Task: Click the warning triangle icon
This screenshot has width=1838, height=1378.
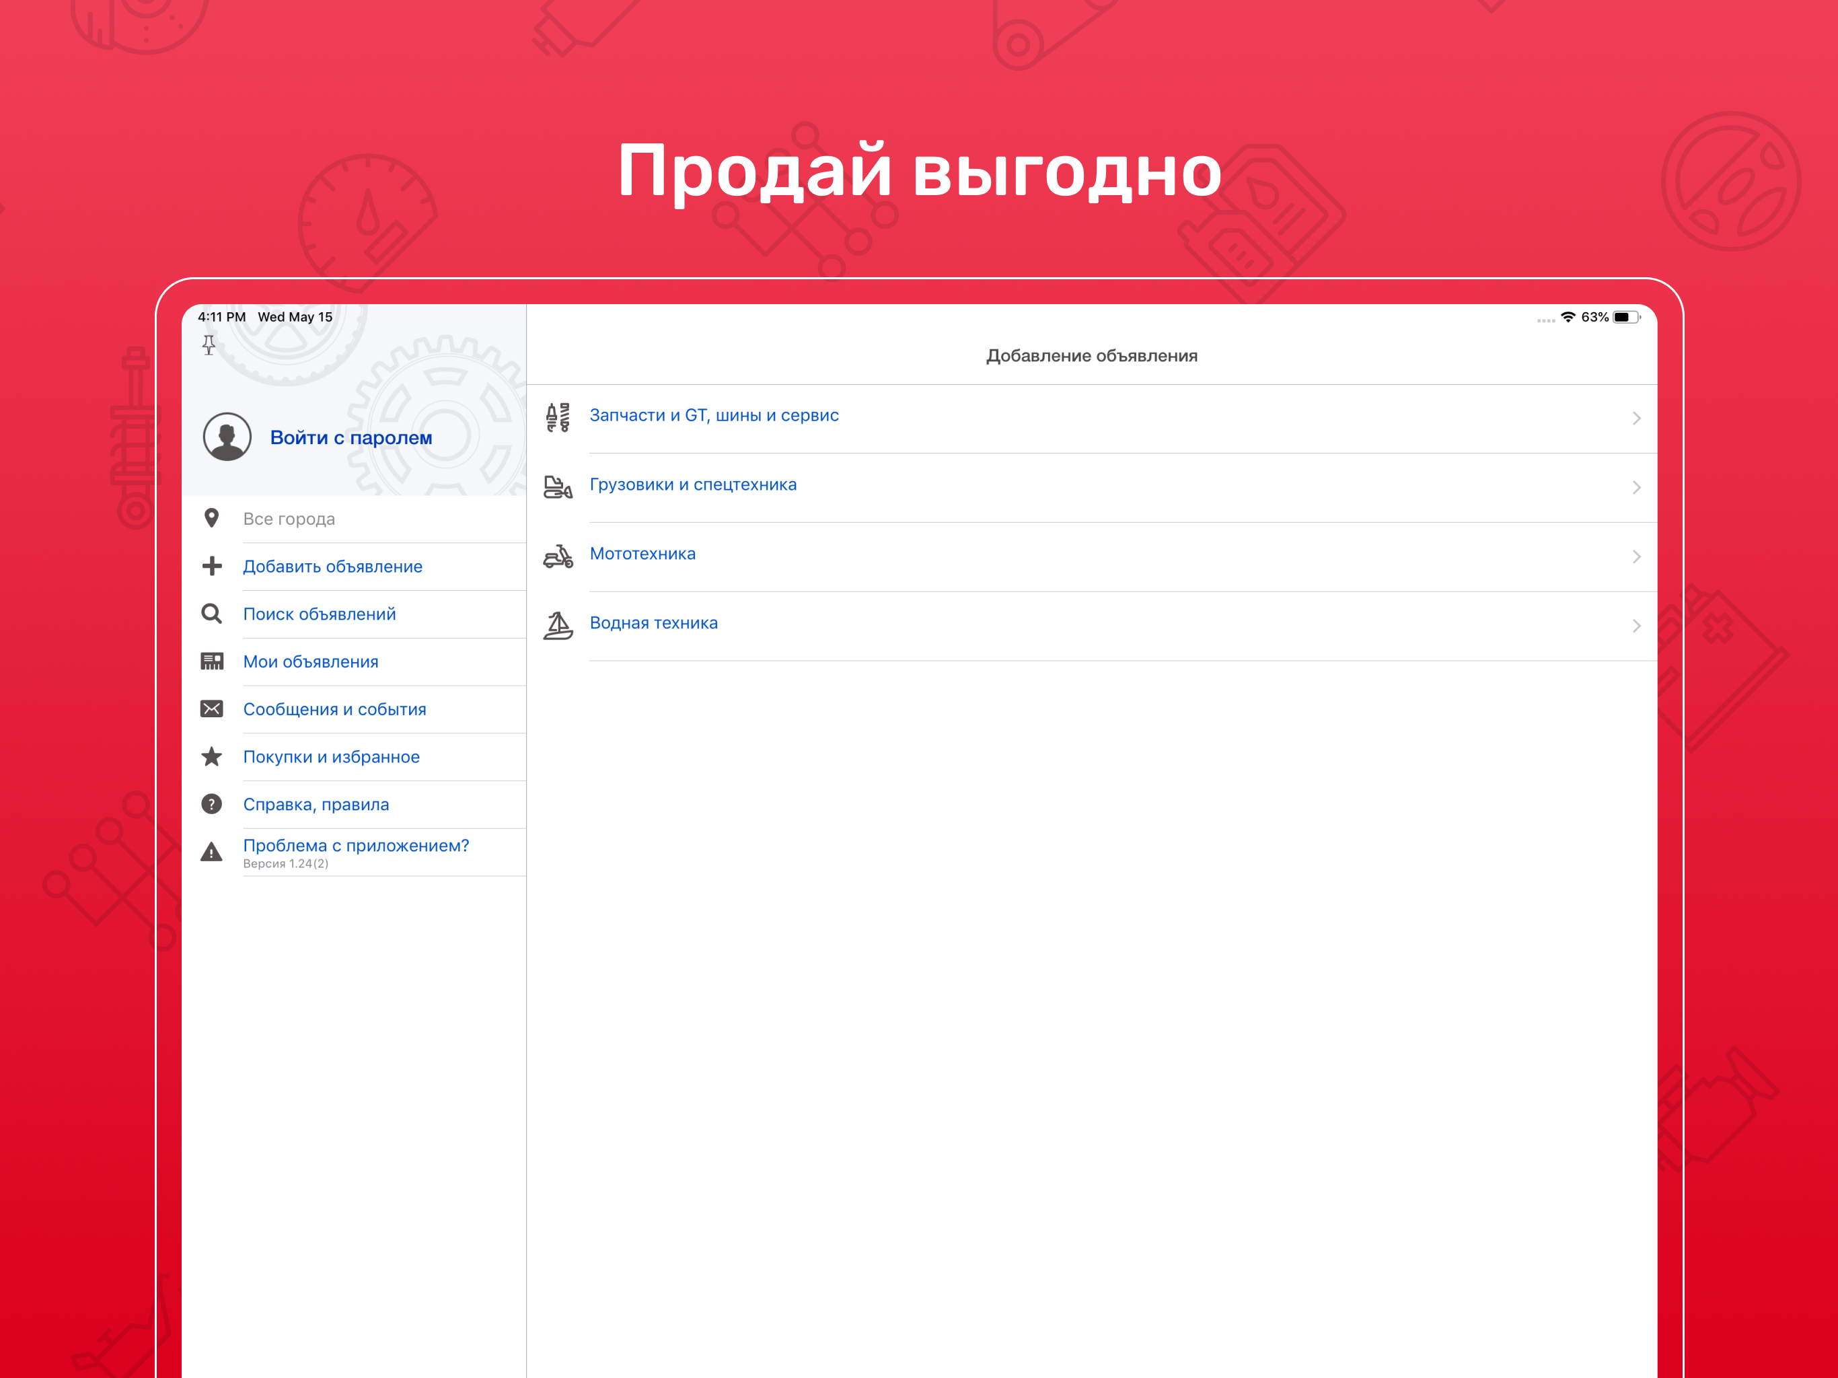Action: pyautogui.click(x=212, y=853)
